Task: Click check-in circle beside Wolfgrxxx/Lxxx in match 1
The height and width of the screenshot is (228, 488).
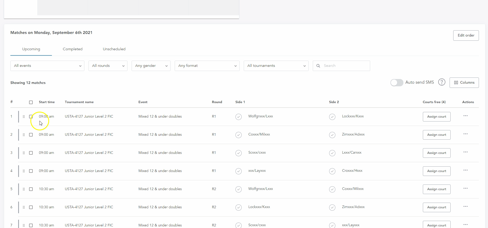Action: [239, 117]
